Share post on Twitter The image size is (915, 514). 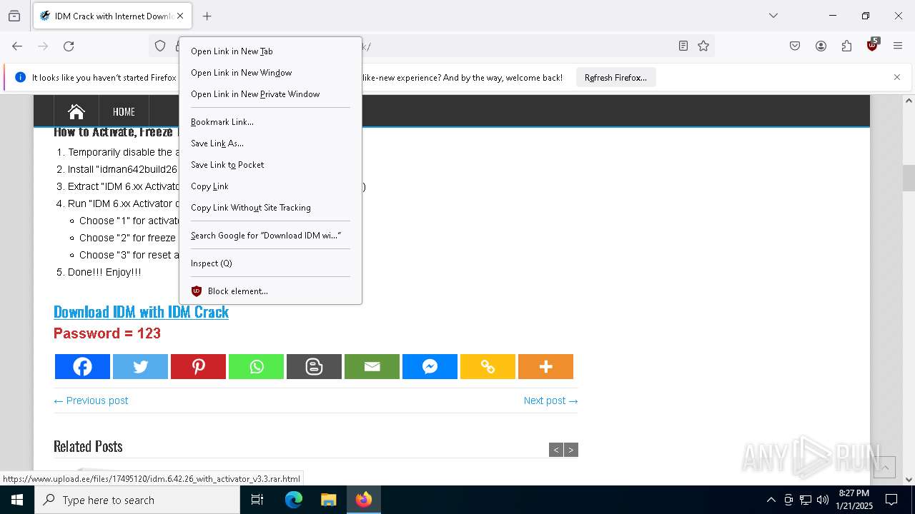(140, 366)
